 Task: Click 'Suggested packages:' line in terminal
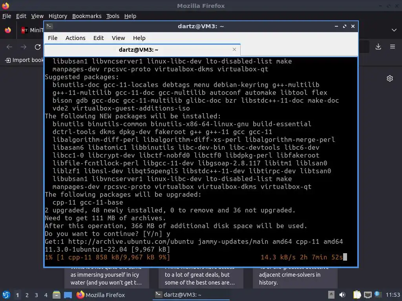pyautogui.click(x=82, y=77)
